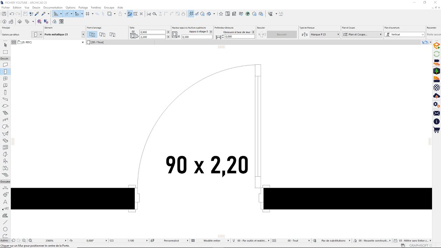
Task: Select the Wall tool
Action: point(5,65)
